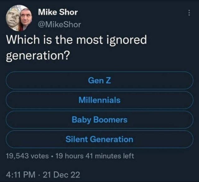Select the Millennials poll option
Viewport: 199px width, 182px height.
coord(99,100)
